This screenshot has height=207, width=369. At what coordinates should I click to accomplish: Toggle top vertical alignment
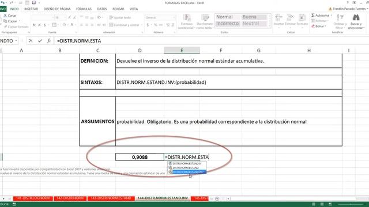[81, 17]
